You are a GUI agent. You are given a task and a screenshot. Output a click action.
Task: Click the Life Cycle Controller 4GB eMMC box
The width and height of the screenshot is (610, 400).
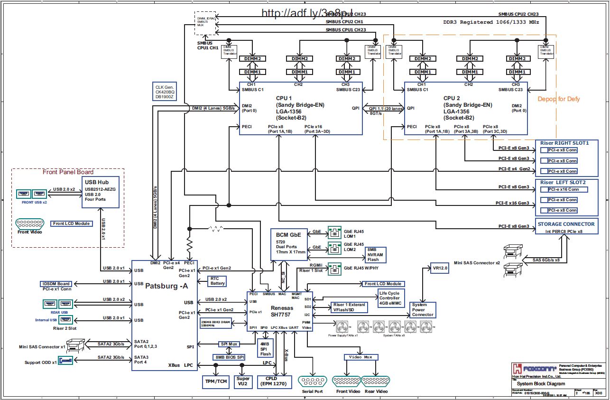pyautogui.click(x=391, y=298)
